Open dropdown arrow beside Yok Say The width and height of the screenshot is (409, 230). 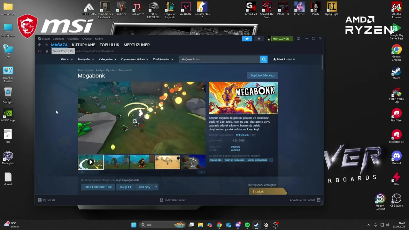coord(156,187)
